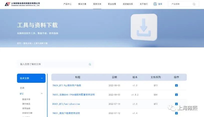
Task: Open the 投资者关系 menu
Action: [128, 4]
